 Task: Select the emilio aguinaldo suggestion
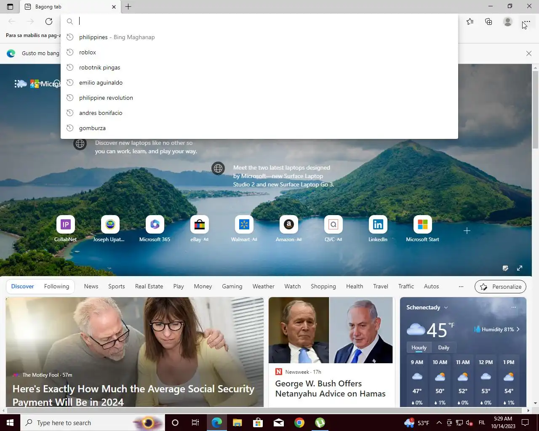click(259, 82)
